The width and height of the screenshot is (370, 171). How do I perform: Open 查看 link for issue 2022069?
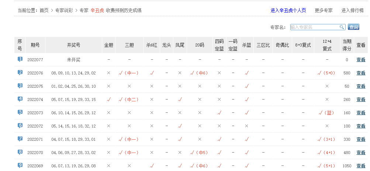[x=361, y=166]
